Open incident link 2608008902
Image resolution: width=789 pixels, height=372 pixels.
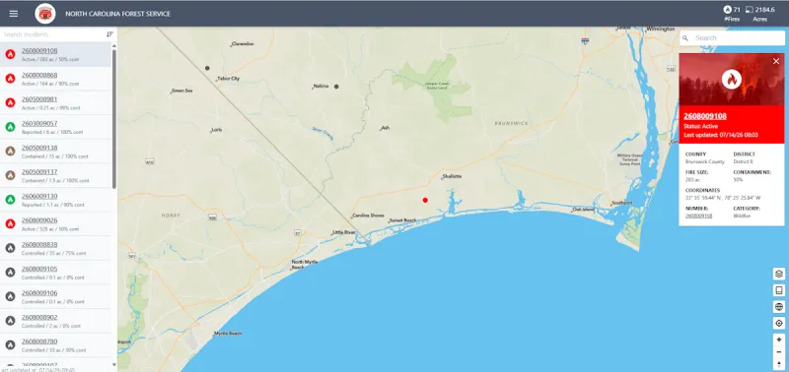39,317
